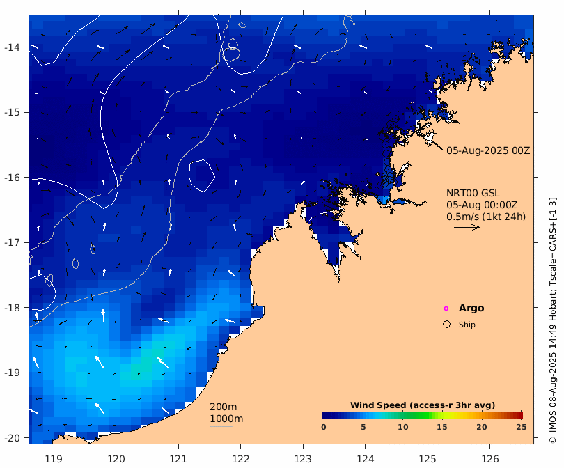
Task: Click the colorbar tick label '20'
Action: tap(482, 427)
